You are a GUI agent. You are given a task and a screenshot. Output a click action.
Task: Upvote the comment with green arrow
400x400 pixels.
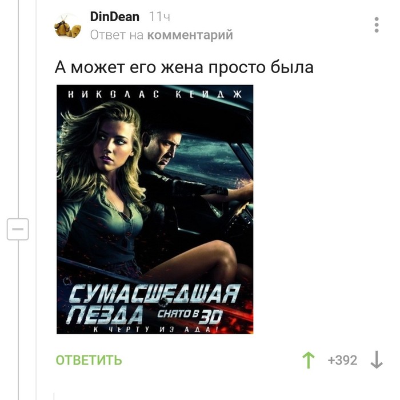point(308,360)
